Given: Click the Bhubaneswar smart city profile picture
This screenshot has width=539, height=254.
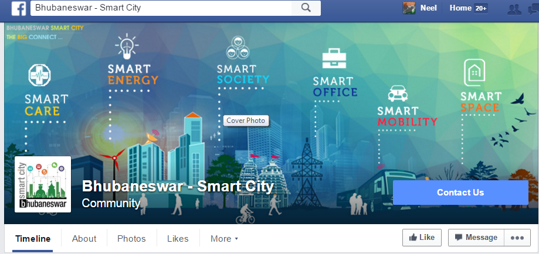Looking at the screenshot, I should [43, 184].
